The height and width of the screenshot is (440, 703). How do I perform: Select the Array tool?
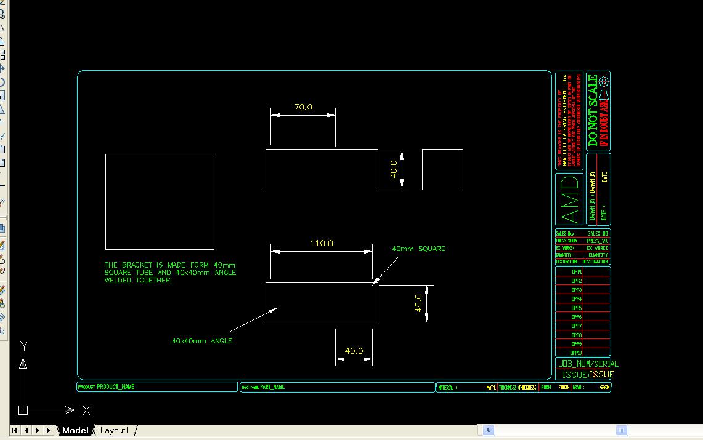[x=2, y=55]
